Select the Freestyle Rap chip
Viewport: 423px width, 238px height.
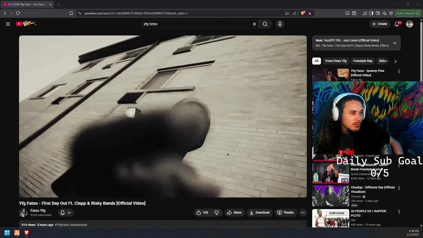click(363, 61)
